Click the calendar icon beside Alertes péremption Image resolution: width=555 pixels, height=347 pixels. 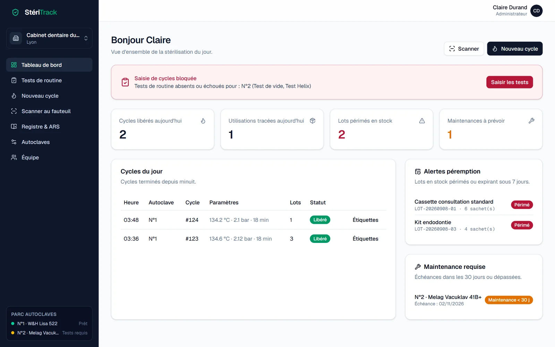click(418, 171)
